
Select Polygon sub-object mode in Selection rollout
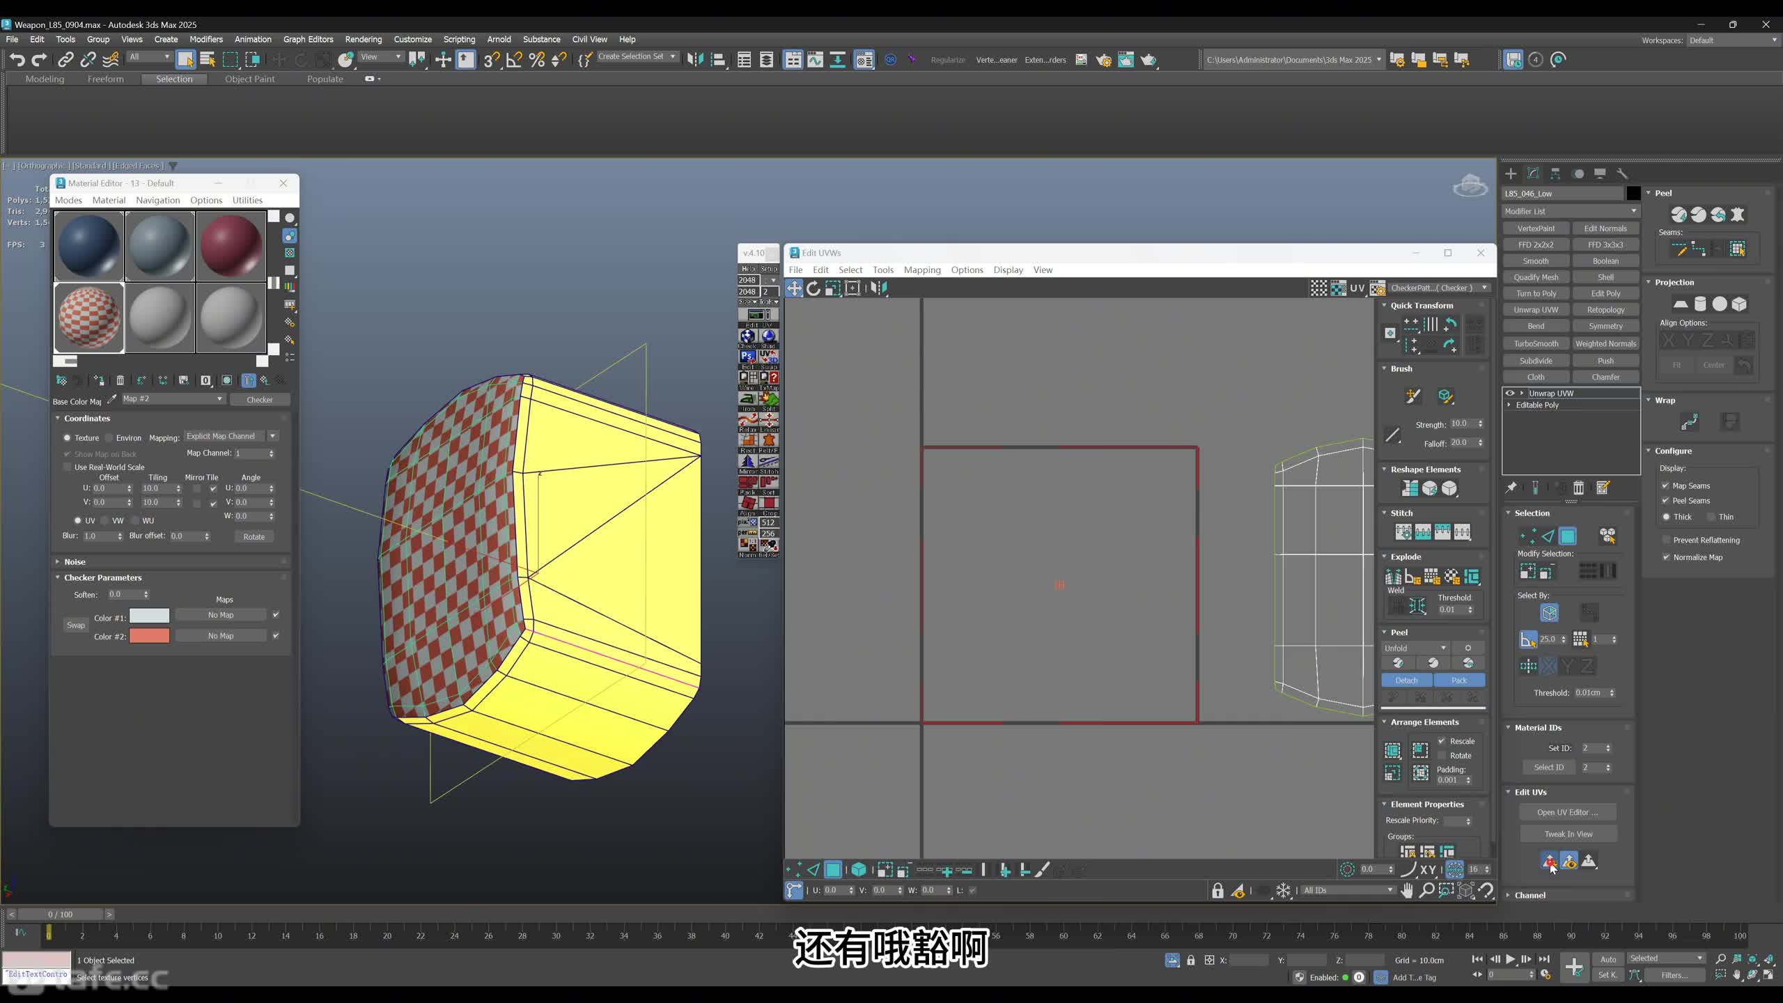[1568, 536]
